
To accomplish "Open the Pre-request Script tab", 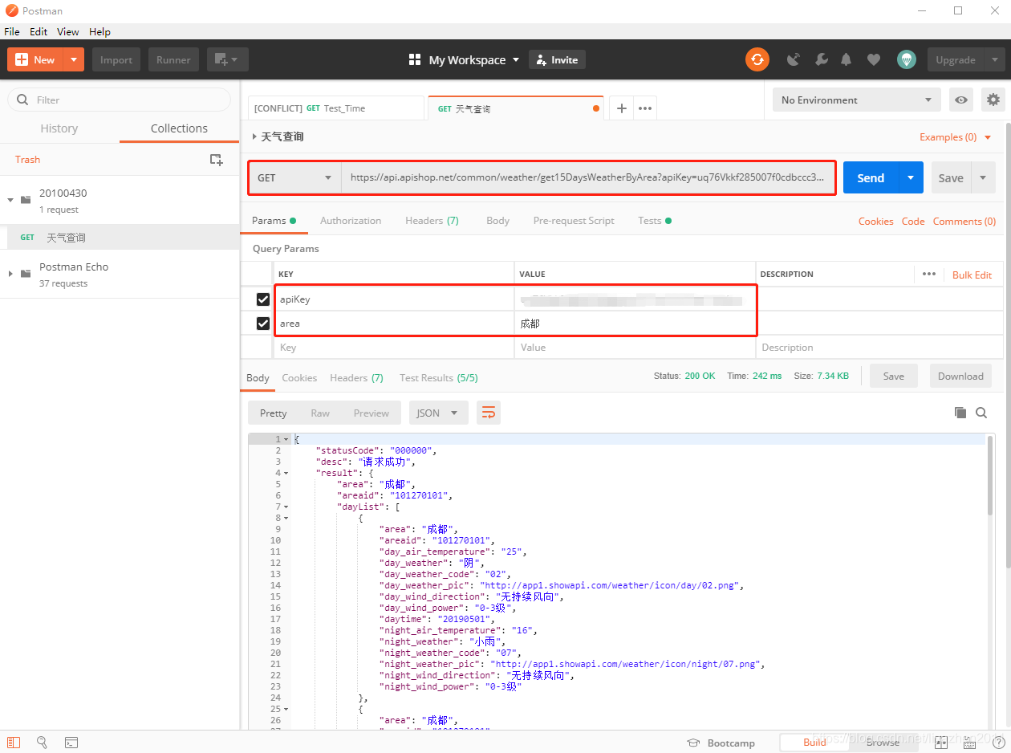I will [x=574, y=221].
